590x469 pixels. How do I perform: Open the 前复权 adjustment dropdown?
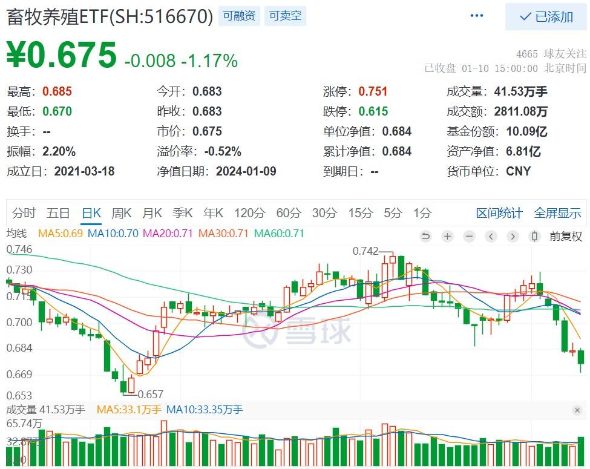(x=568, y=236)
